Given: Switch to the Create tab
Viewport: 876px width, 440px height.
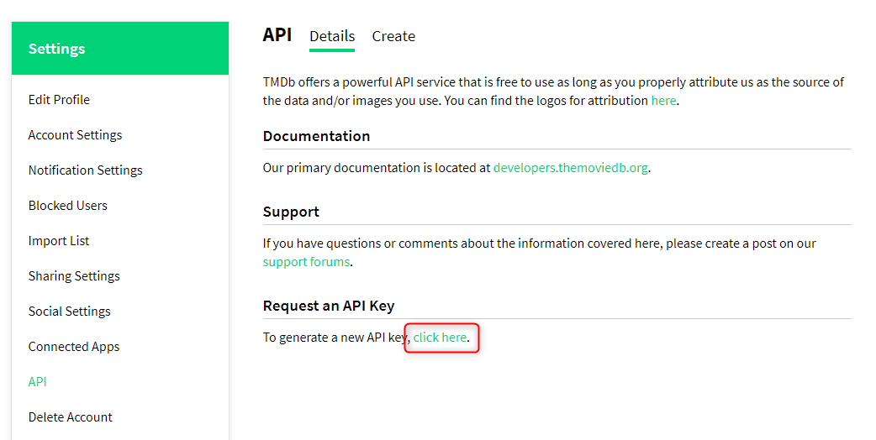Looking at the screenshot, I should [393, 36].
